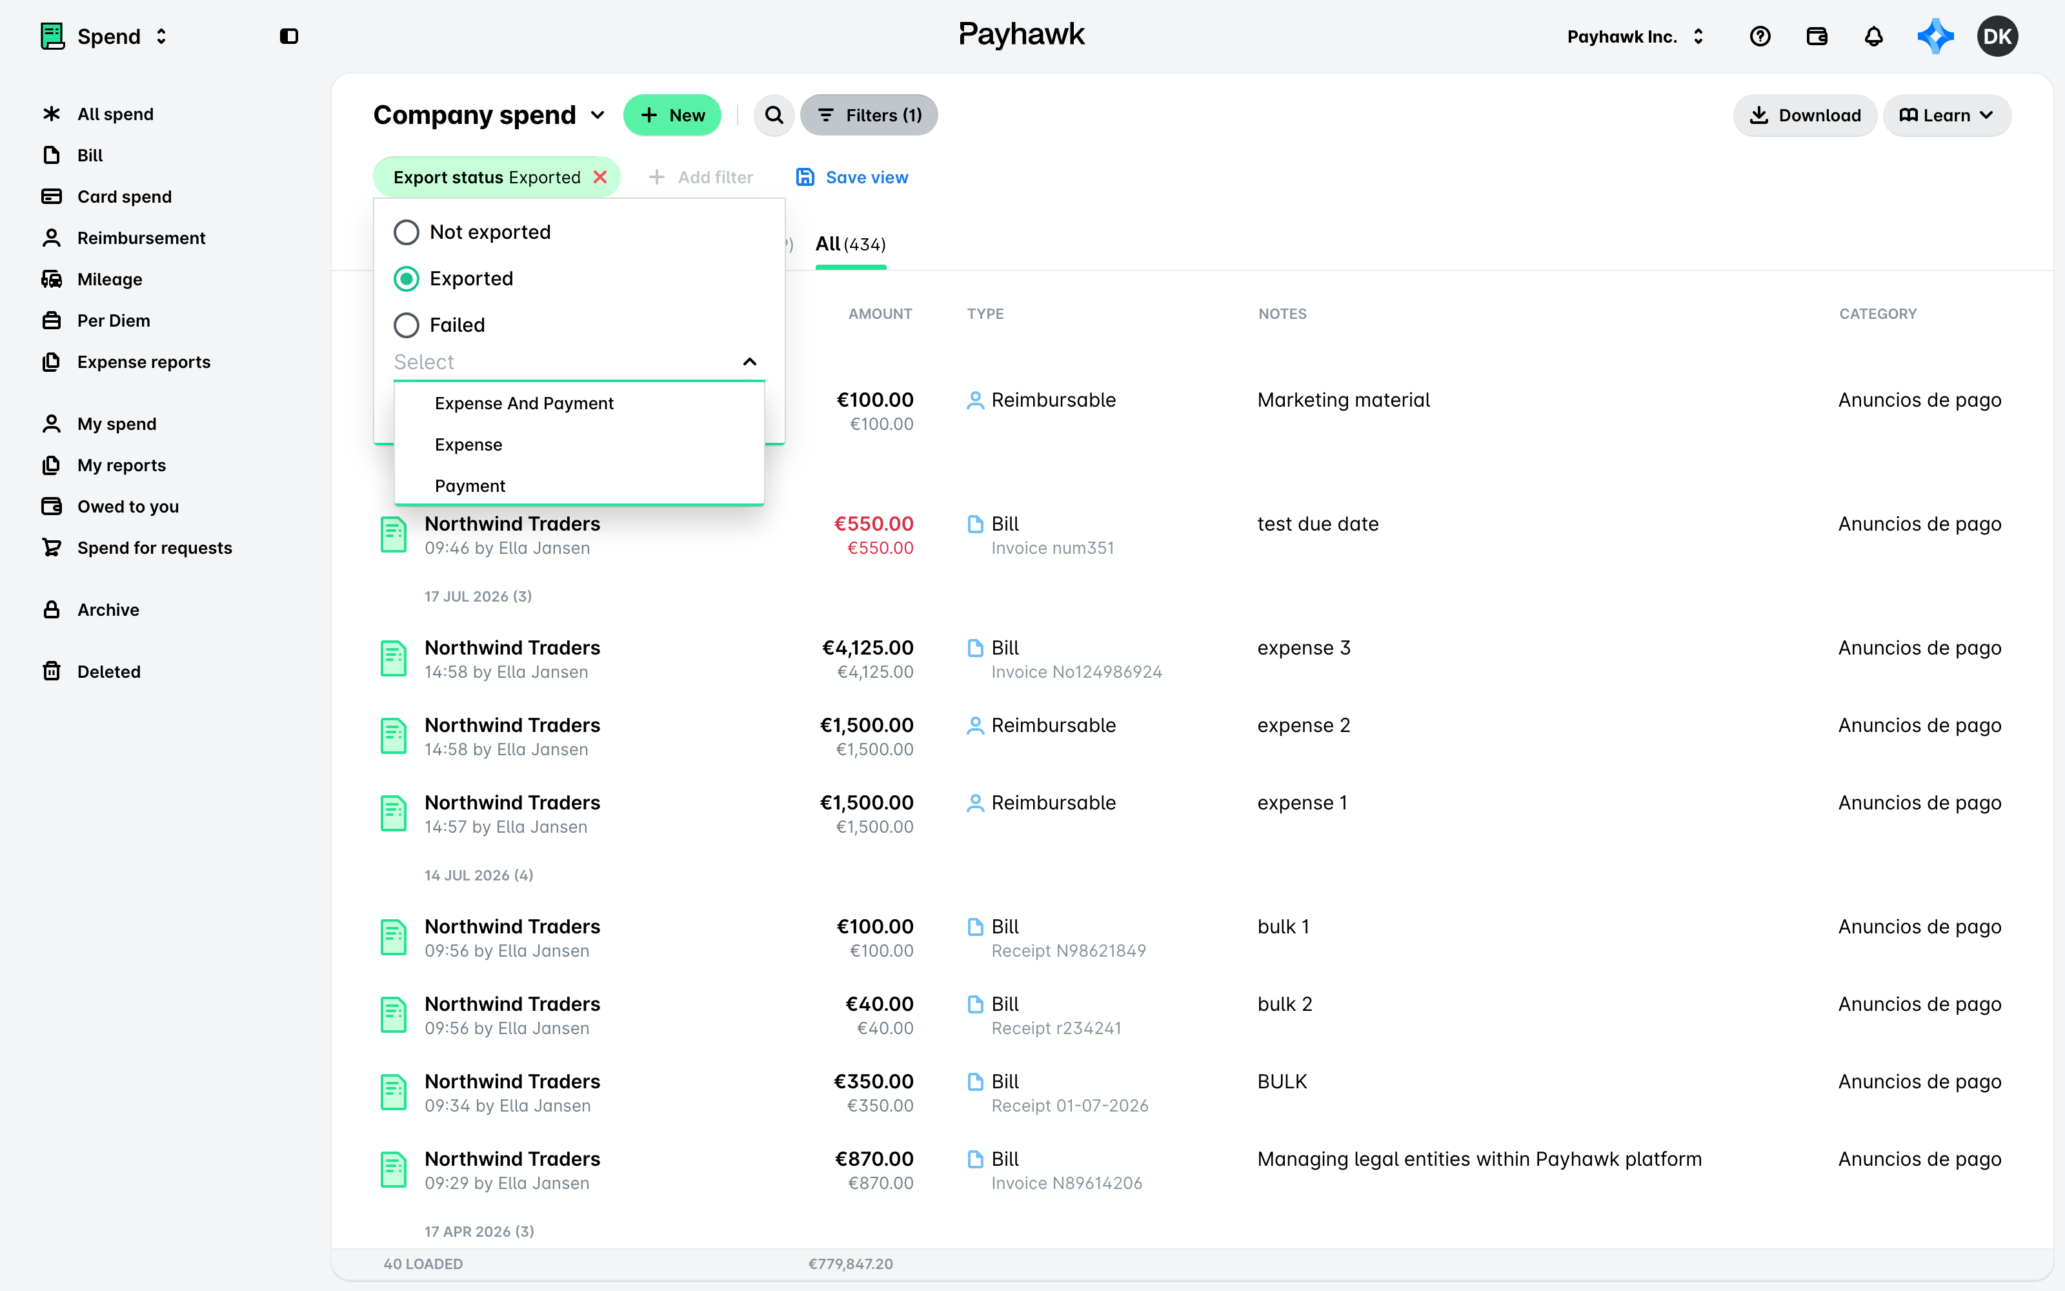Click document icon of €4,125.00 Northwind row
This screenshot has width=2065, height=1291.
click(x=394, y=659)
